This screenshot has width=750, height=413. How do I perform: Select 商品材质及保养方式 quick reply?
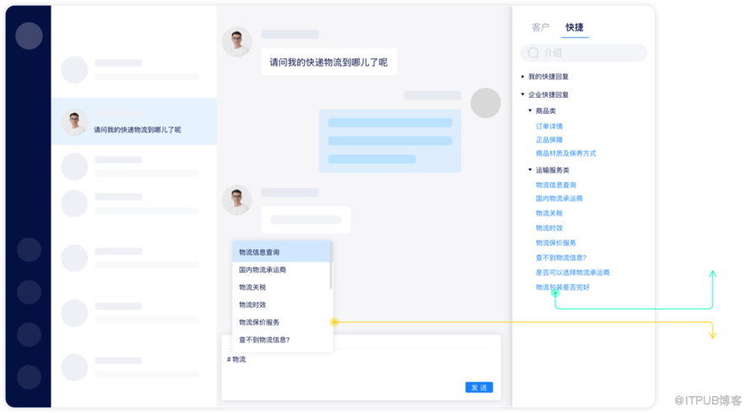tap(565, 153)
